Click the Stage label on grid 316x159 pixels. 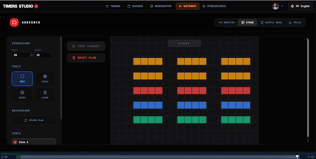pos(184,43)
